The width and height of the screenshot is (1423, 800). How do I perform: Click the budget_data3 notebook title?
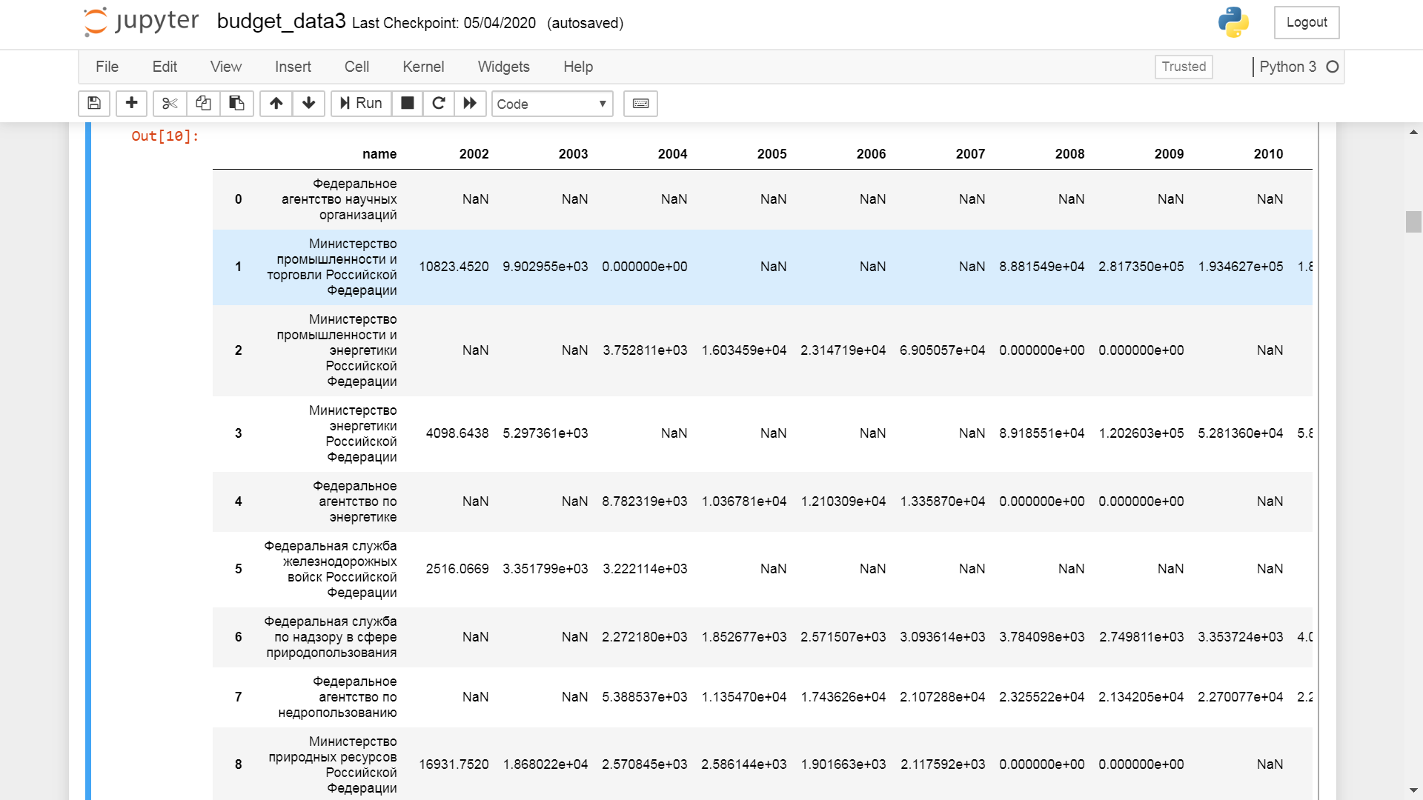pos(281,21)
